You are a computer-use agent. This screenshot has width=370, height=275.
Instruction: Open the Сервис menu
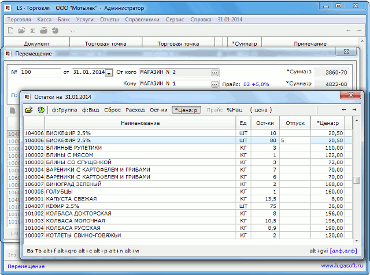[x=175, y=20]
